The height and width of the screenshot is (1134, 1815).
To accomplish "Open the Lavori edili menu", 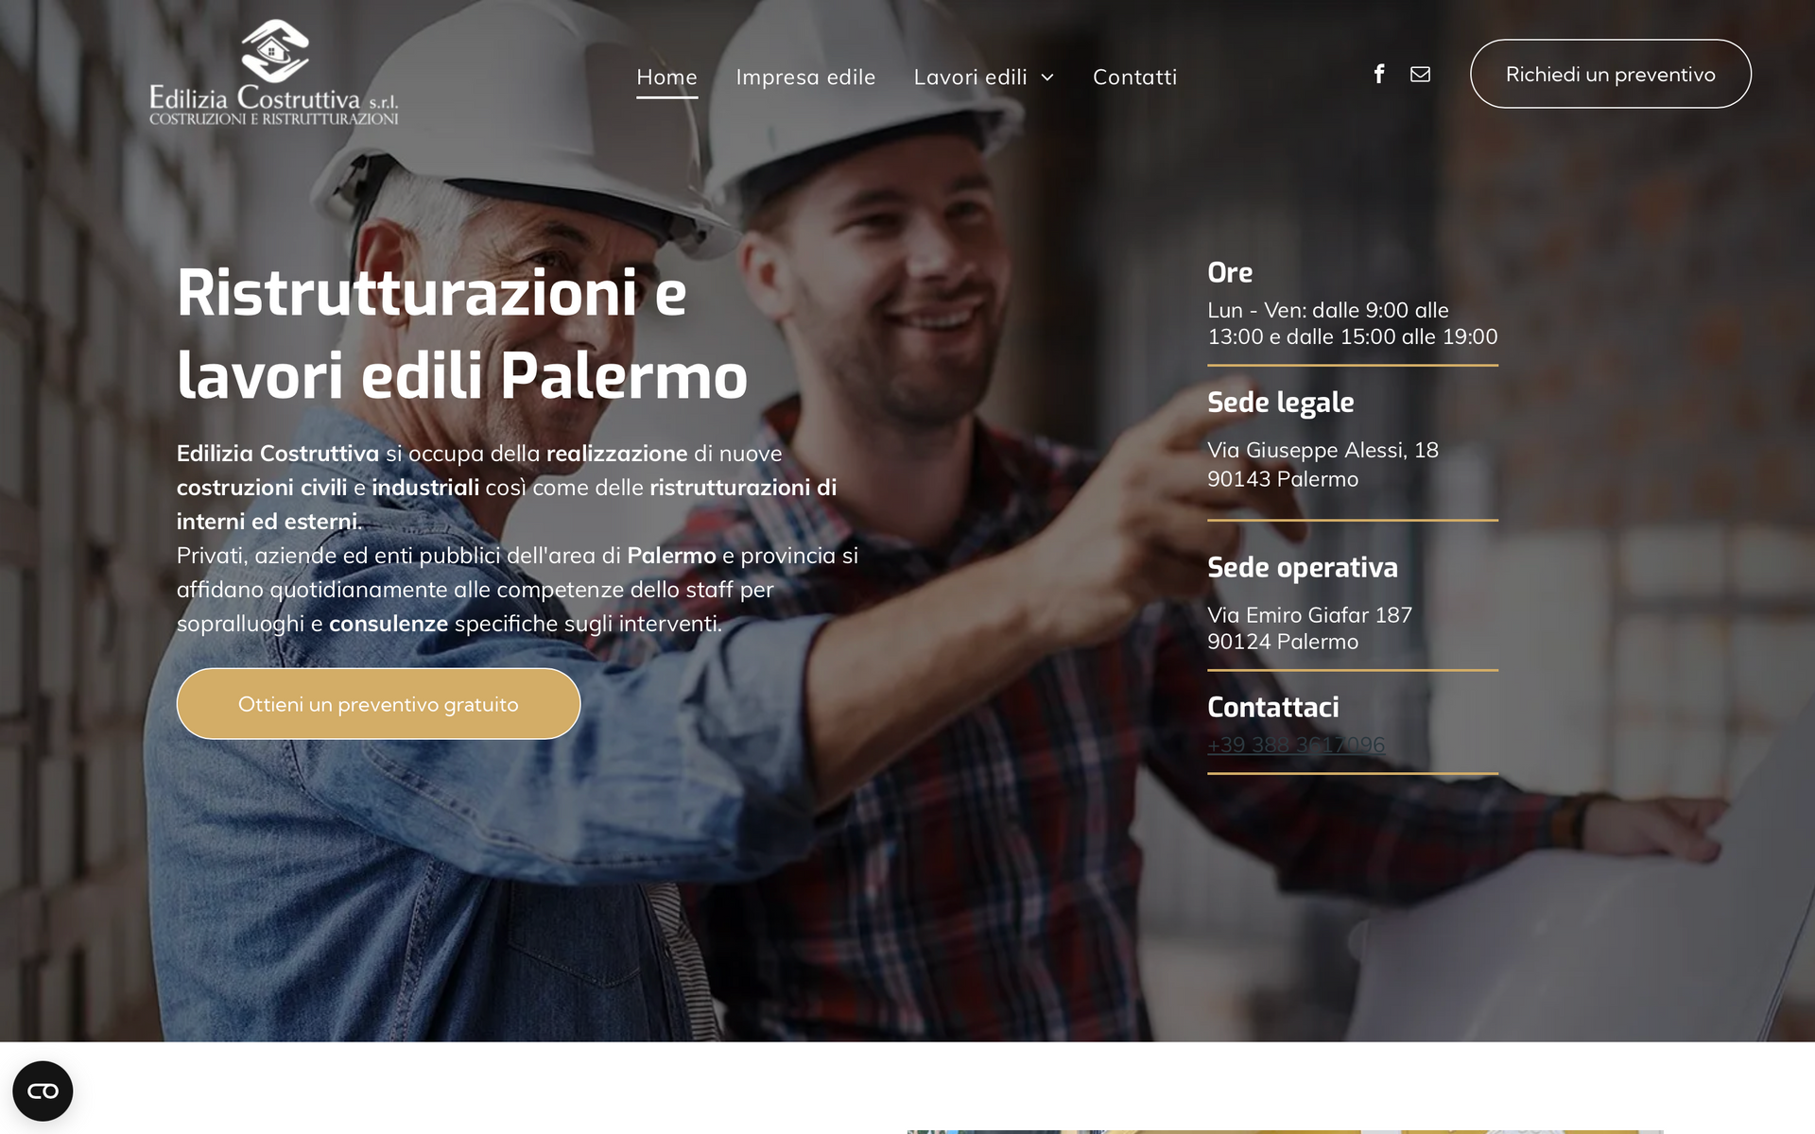I will click(x=970, y=77).
